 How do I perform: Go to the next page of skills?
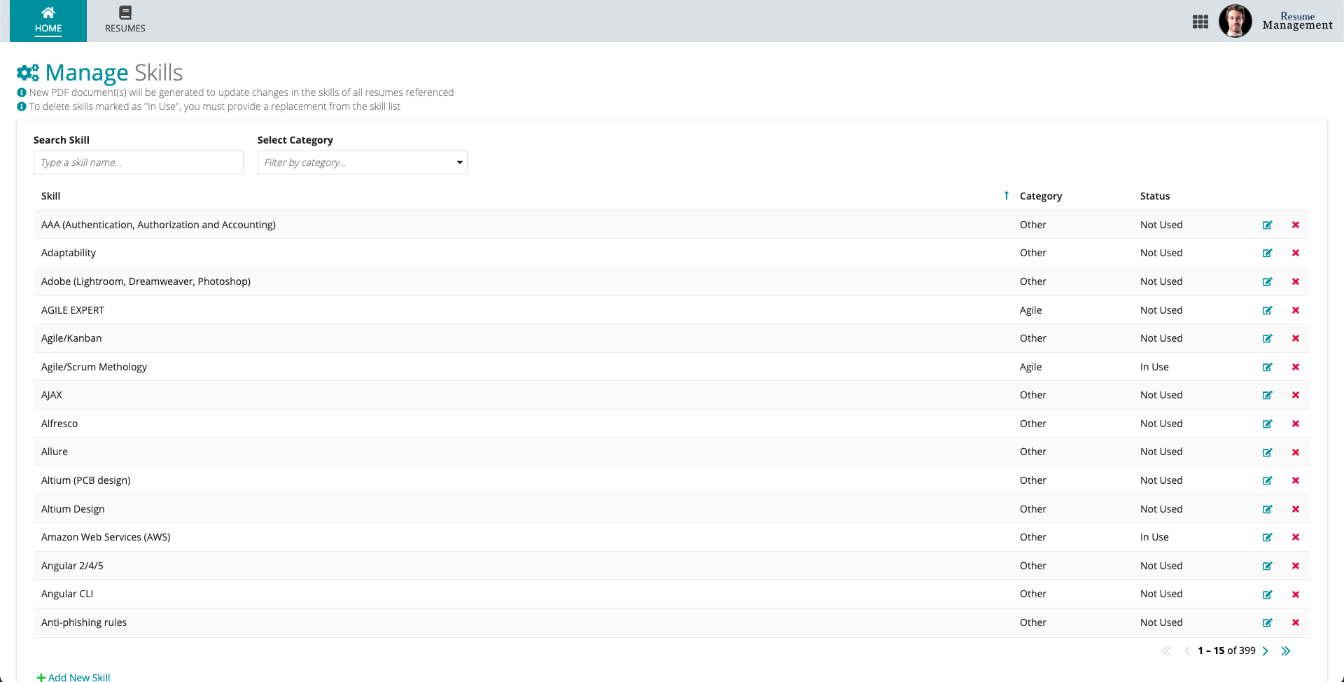click(x=1266, y=651)
